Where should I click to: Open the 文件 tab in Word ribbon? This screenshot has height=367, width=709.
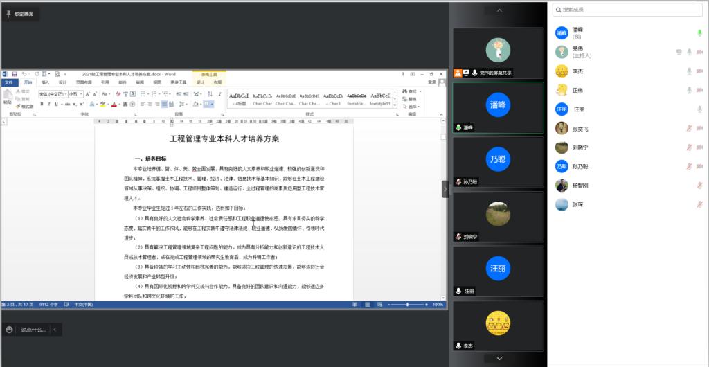tap(8, 82)
